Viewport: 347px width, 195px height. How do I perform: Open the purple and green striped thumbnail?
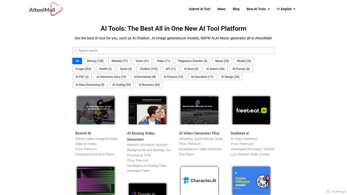[96, 181]
